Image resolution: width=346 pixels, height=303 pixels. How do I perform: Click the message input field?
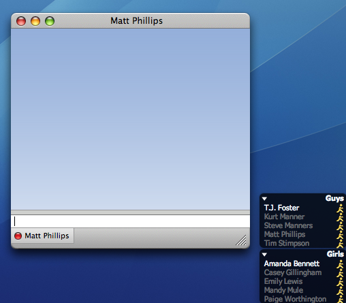tap(130, 221)
